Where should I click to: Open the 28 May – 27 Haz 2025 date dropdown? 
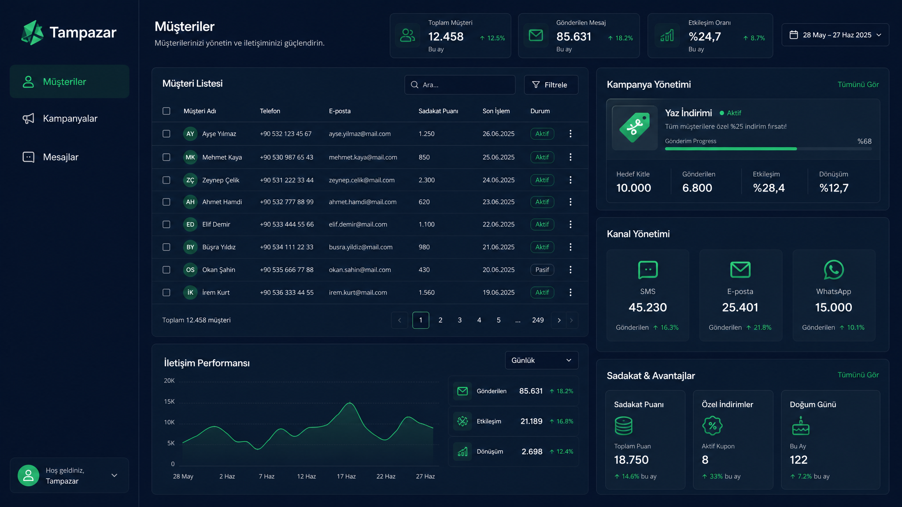coord(835,35)
